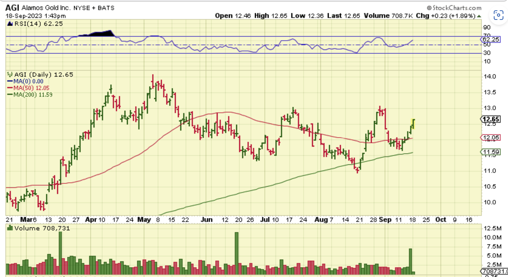Click the "Low 12.36" quote value

(x=307, y=16)
